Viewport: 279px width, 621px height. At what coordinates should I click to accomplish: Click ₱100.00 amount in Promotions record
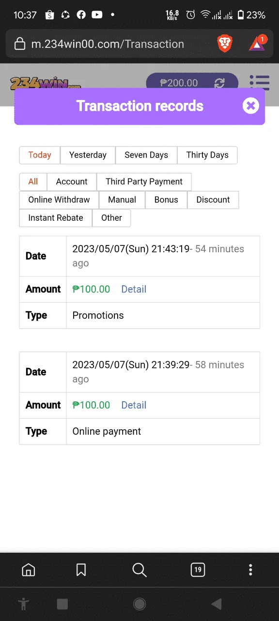[91, 289]
